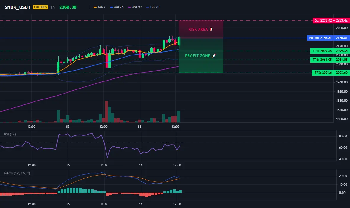Click the RISK AREA text label
This screenshot has height=208, width=350.
(198, 30)
